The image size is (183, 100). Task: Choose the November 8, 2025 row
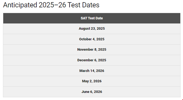(x=92, y=50)
